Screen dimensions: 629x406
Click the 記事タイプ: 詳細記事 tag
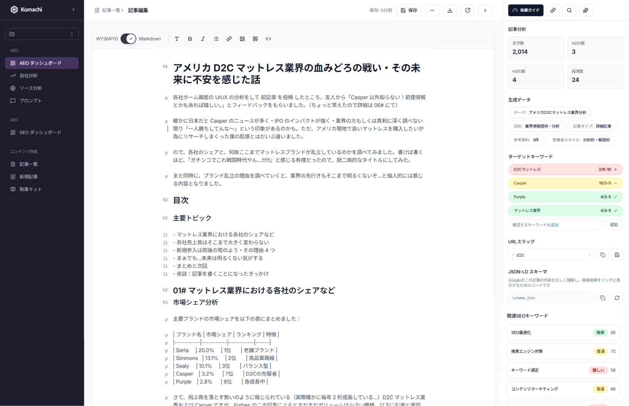pyautogui.click(x=592, y=126)
